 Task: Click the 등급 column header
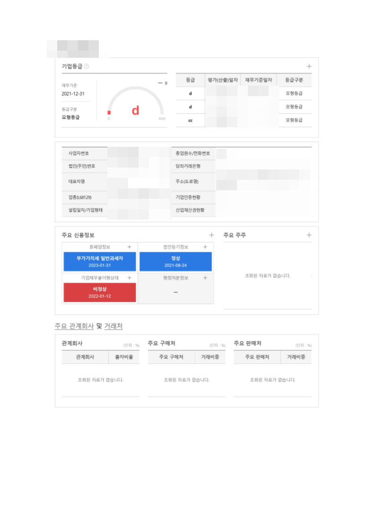[190, 80]
